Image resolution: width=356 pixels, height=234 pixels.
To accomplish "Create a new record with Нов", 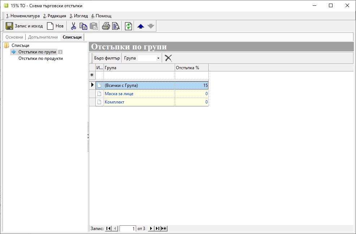I will coord(55,26).
